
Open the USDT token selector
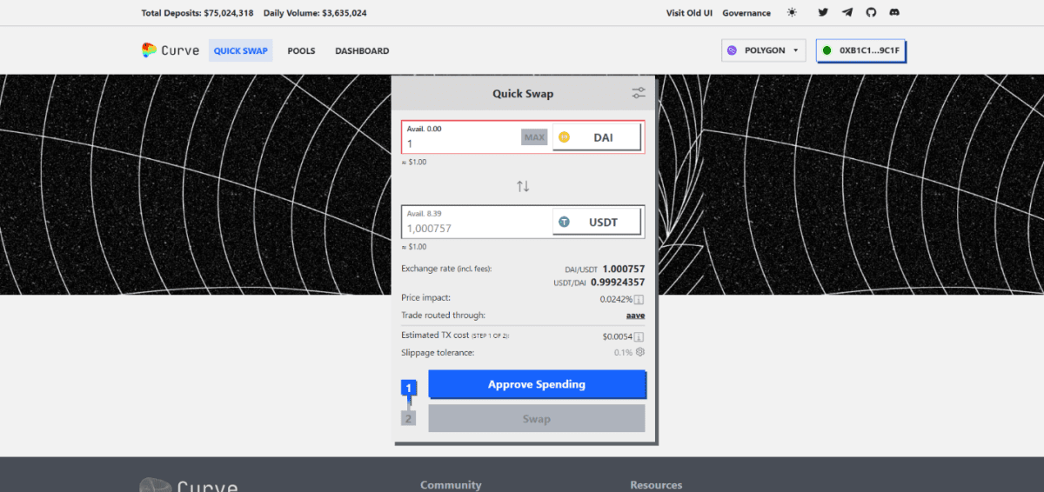pos(598,223)
